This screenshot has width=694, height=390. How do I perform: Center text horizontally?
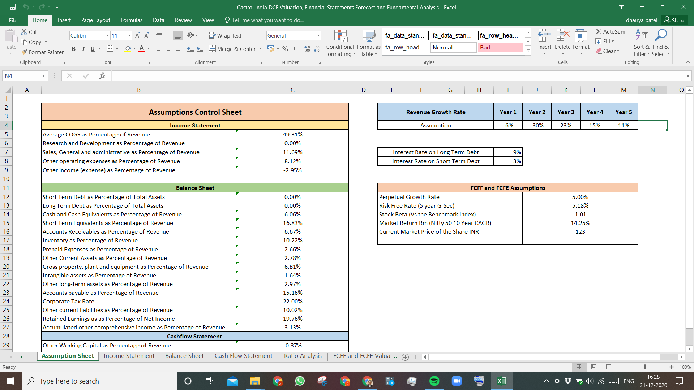[x=168, y=49]
